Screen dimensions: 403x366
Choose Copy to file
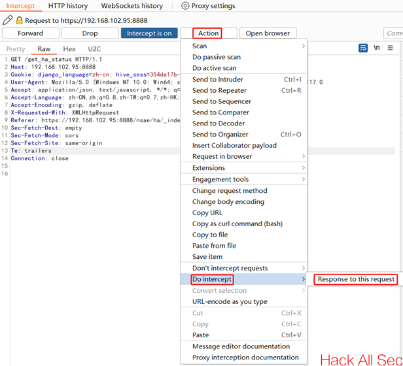point(244,235)
